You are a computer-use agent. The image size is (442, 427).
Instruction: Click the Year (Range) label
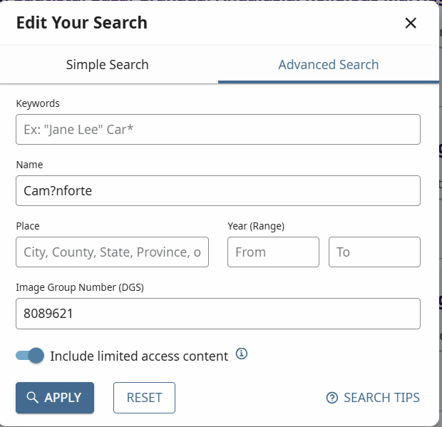[x=256, y=226]
